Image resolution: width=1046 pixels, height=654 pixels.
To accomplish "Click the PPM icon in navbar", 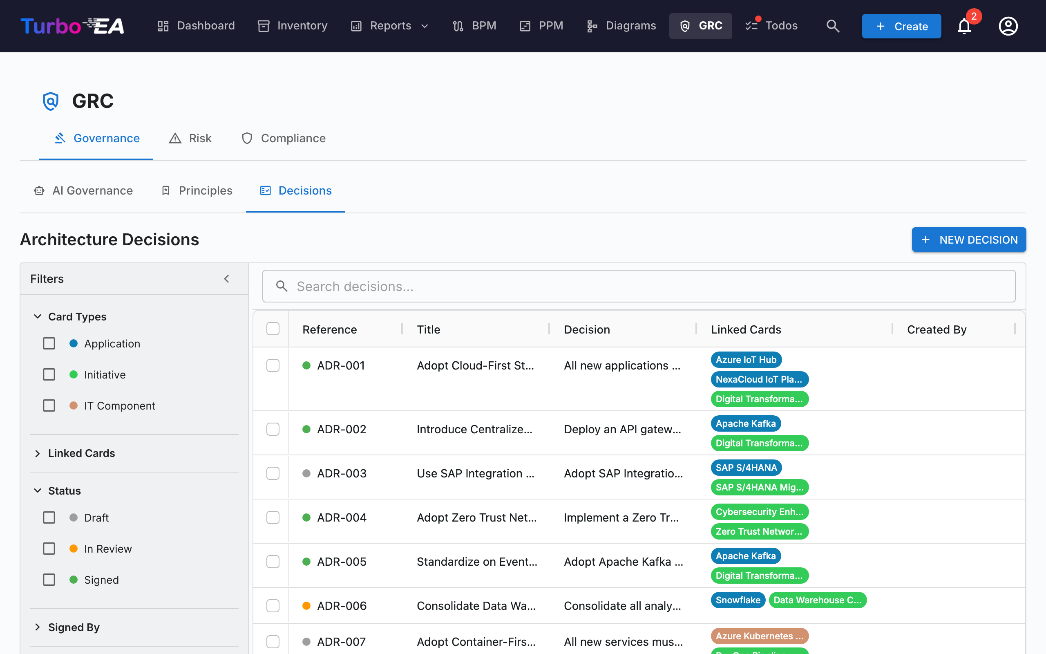I will point(525,26).
